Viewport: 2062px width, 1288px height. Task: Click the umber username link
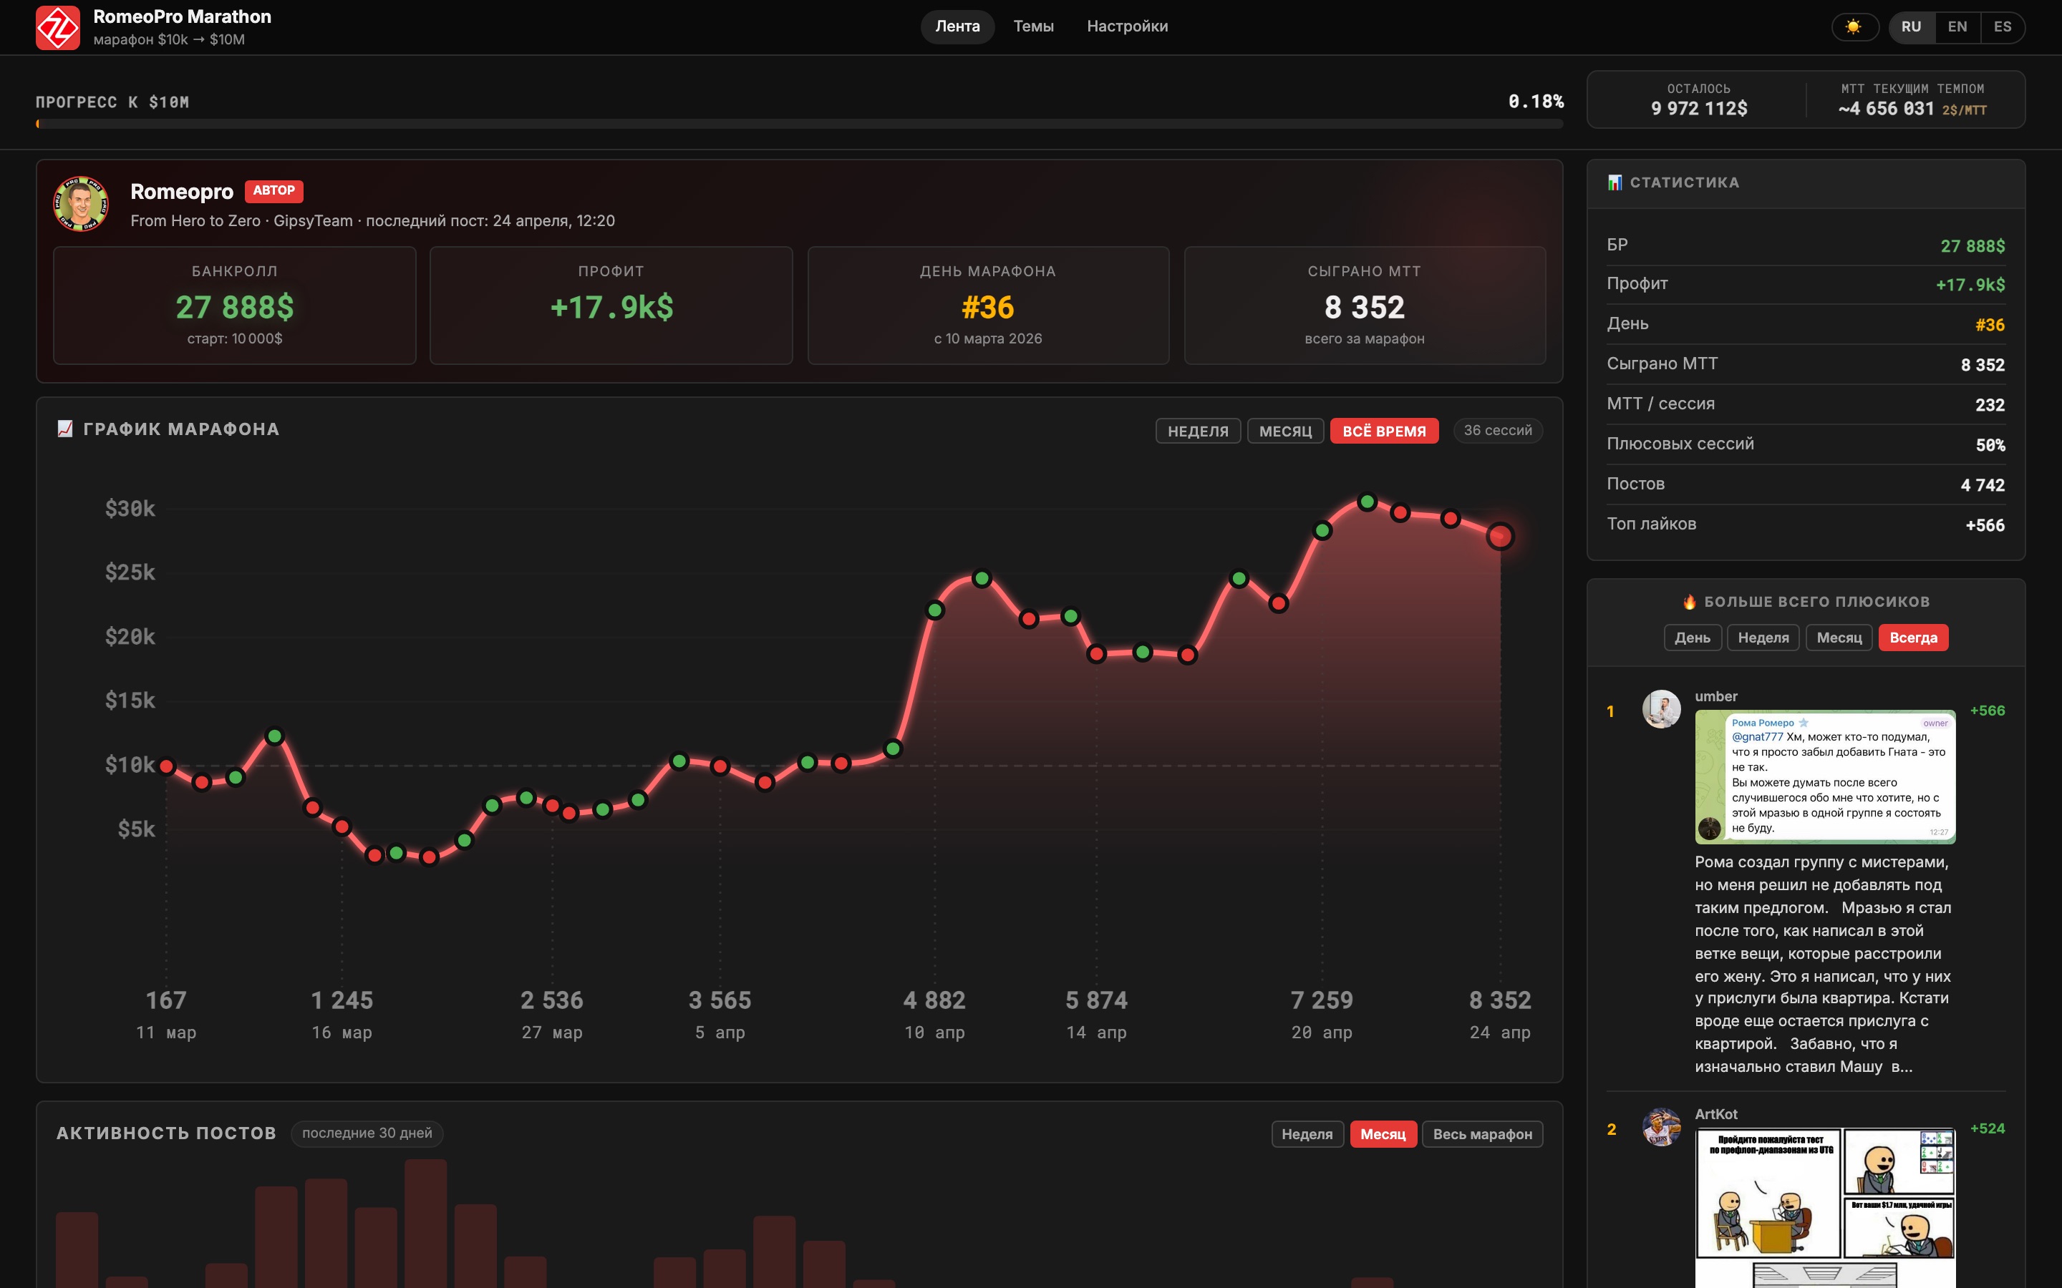(x=1715, y=696)
